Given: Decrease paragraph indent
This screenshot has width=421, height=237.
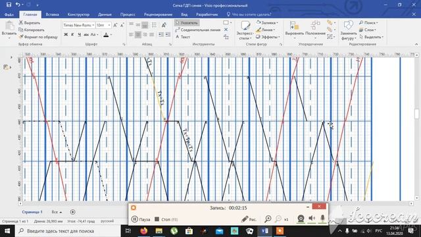Looking at the screenshot, I should 161,35.
